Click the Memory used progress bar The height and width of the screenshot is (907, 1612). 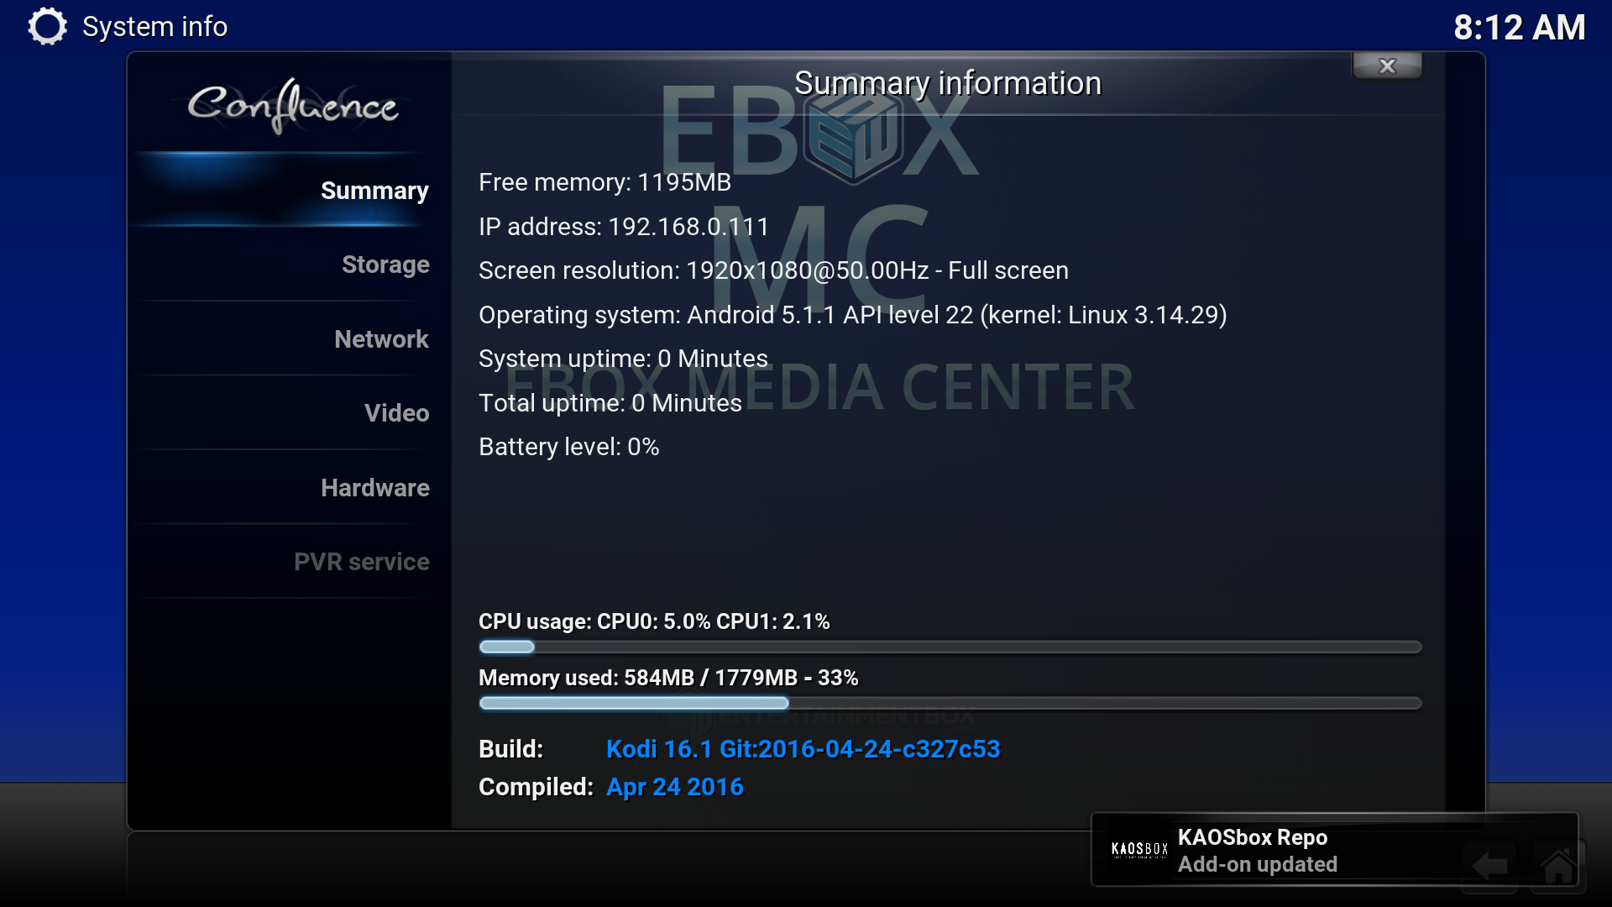950,703
